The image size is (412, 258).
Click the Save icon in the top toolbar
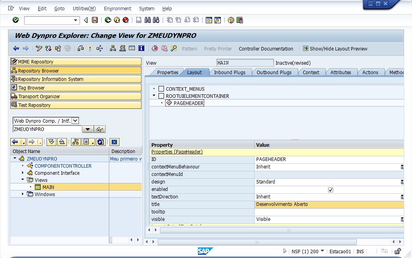[x=95, y=20]
